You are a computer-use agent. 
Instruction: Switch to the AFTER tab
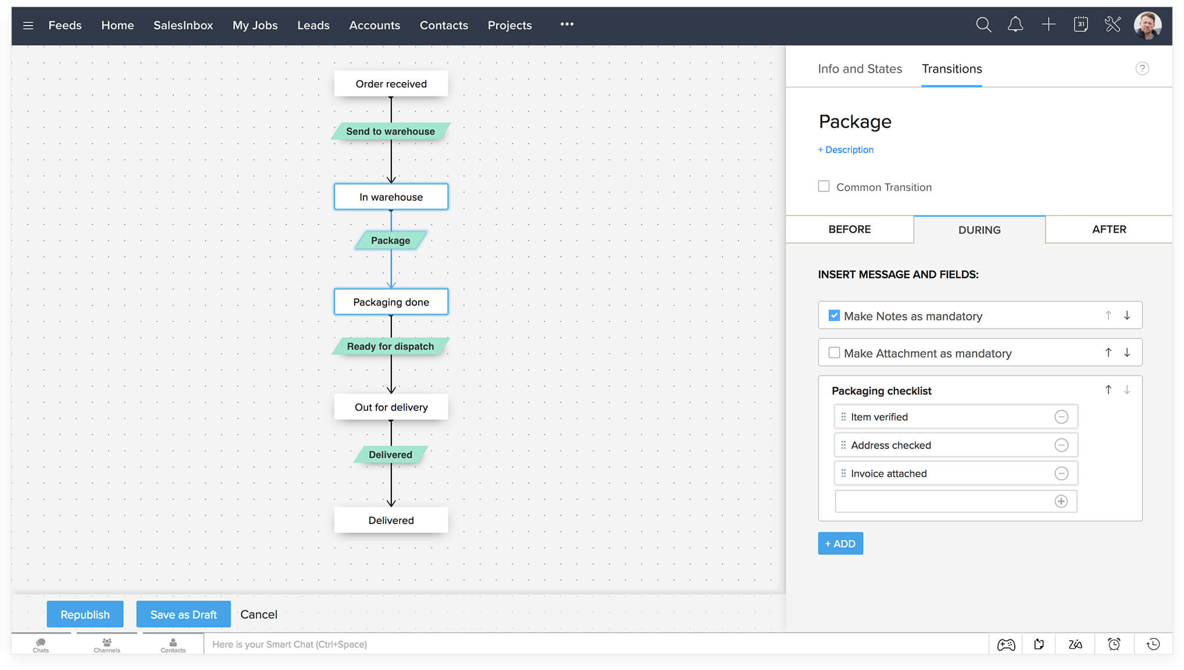point(1109,229)
